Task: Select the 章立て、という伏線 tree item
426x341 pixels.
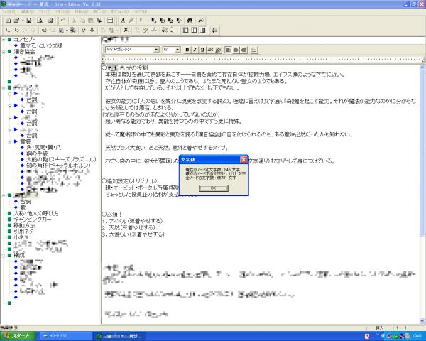Action: [x=41, y=45]
